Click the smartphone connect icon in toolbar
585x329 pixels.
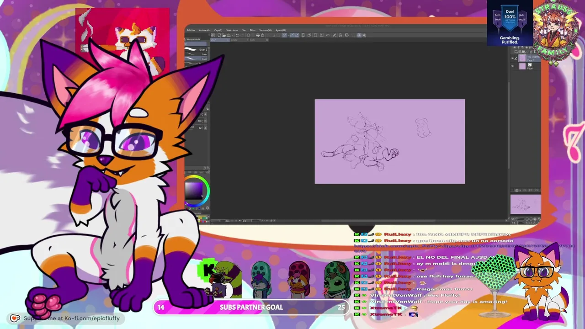point(303,35)
